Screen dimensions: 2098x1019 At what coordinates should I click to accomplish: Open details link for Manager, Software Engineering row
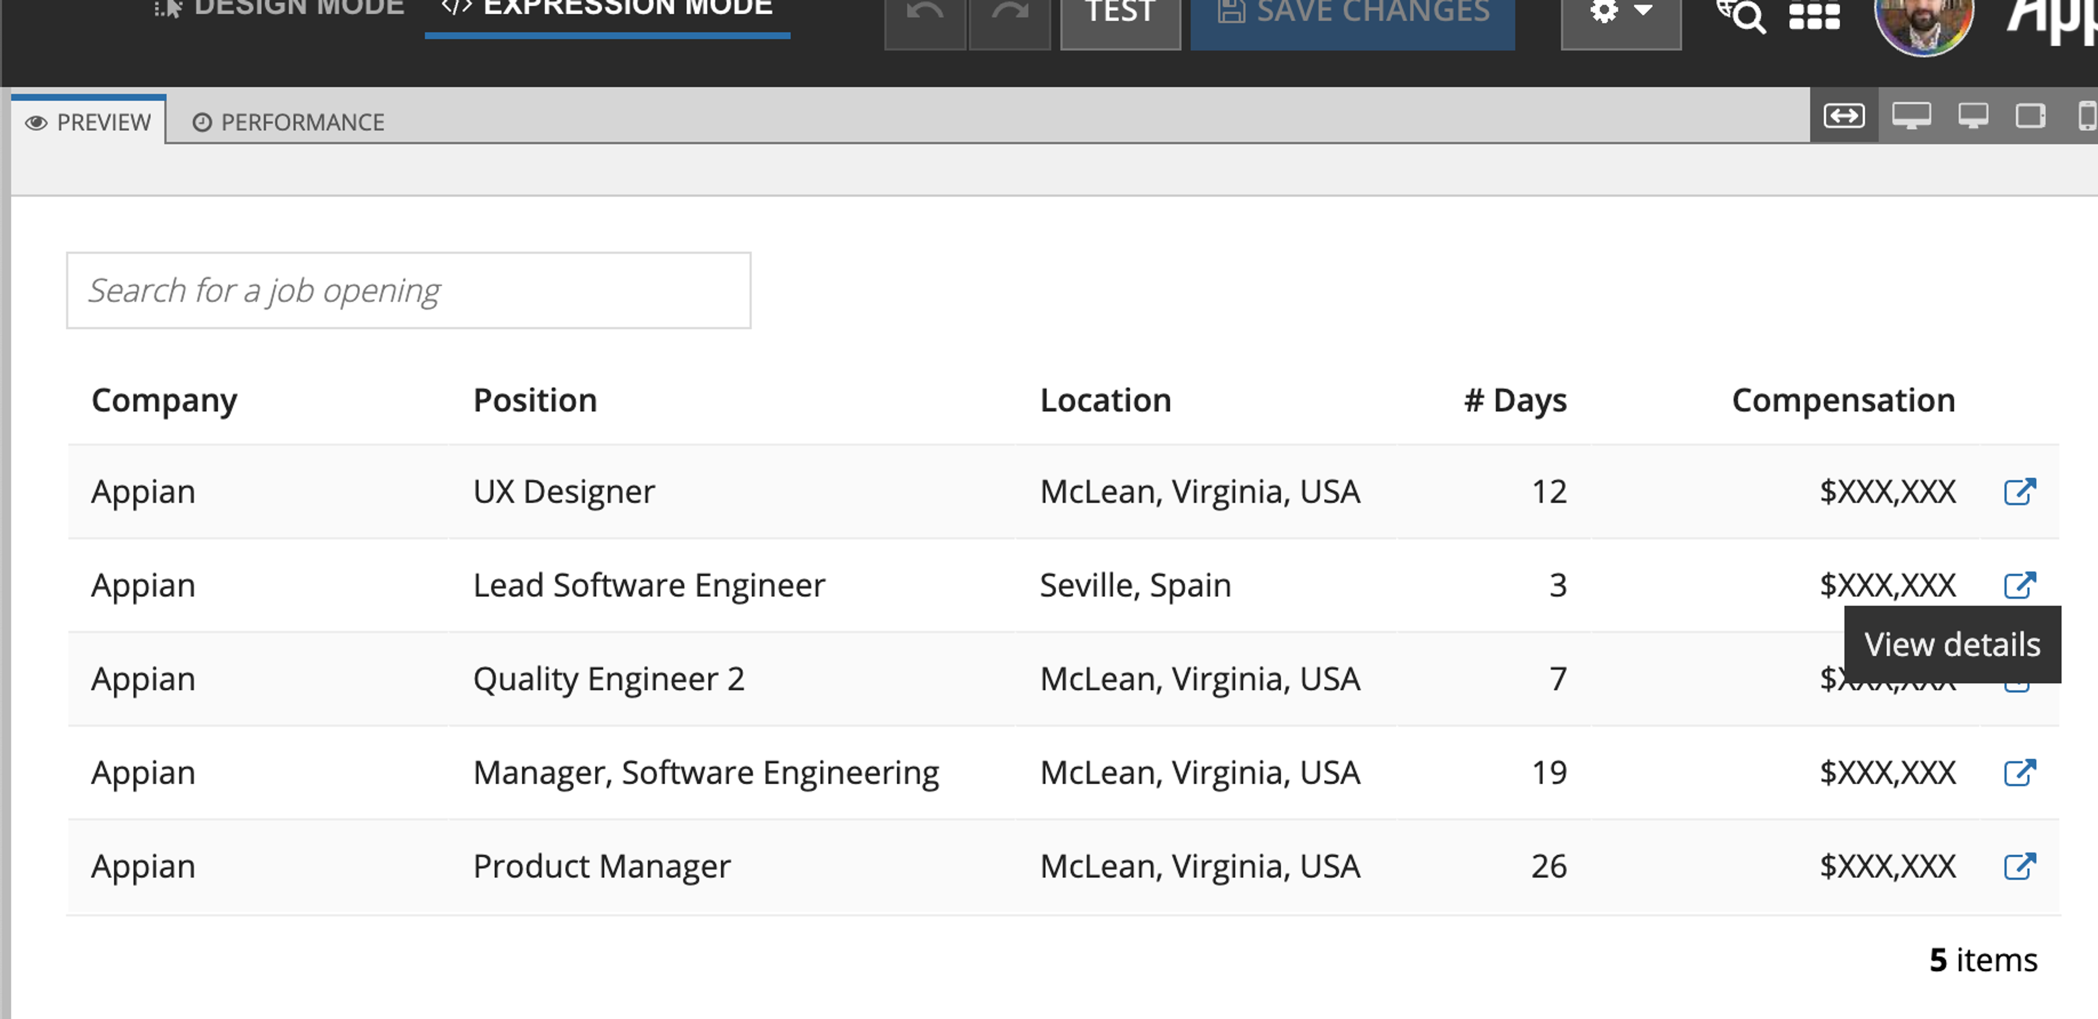2020,772
